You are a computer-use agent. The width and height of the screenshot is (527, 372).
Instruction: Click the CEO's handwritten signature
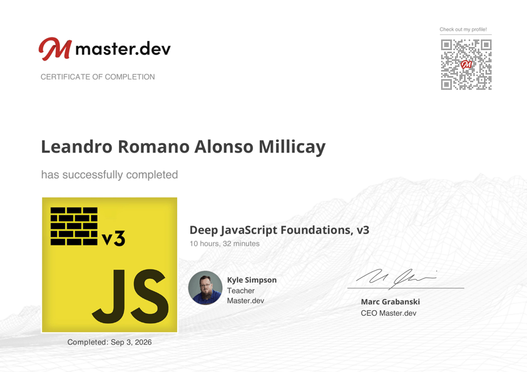tap(397, 278)
